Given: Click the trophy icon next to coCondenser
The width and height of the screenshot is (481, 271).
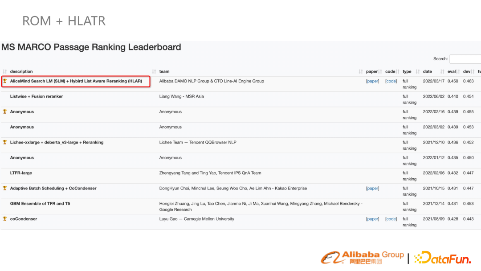Looking at the screenshot, I should pyautogui.click(x=5, y=219).
